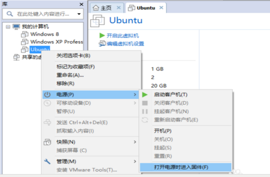The width and height of the screenshot is (270, 177).
Task: Click 发送 Ctrl+Alt+Del(E) menu entry
Action: click(x=82, y=123)
